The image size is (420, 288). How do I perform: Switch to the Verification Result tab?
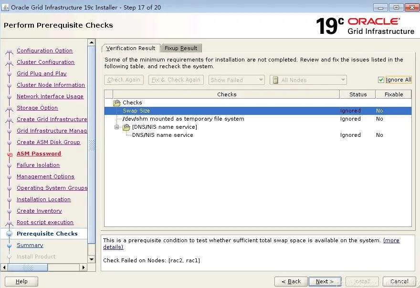[130, 48]
